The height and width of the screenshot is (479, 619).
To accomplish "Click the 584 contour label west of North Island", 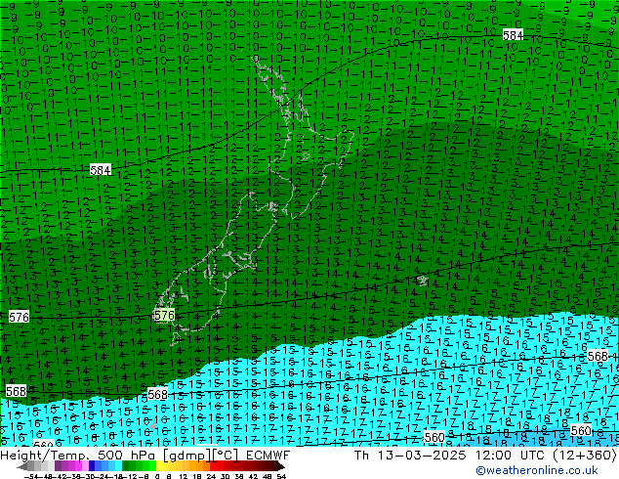I will coord(101,170).
